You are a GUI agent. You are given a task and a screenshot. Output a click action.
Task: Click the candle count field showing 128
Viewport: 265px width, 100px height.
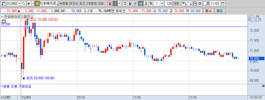168,3
